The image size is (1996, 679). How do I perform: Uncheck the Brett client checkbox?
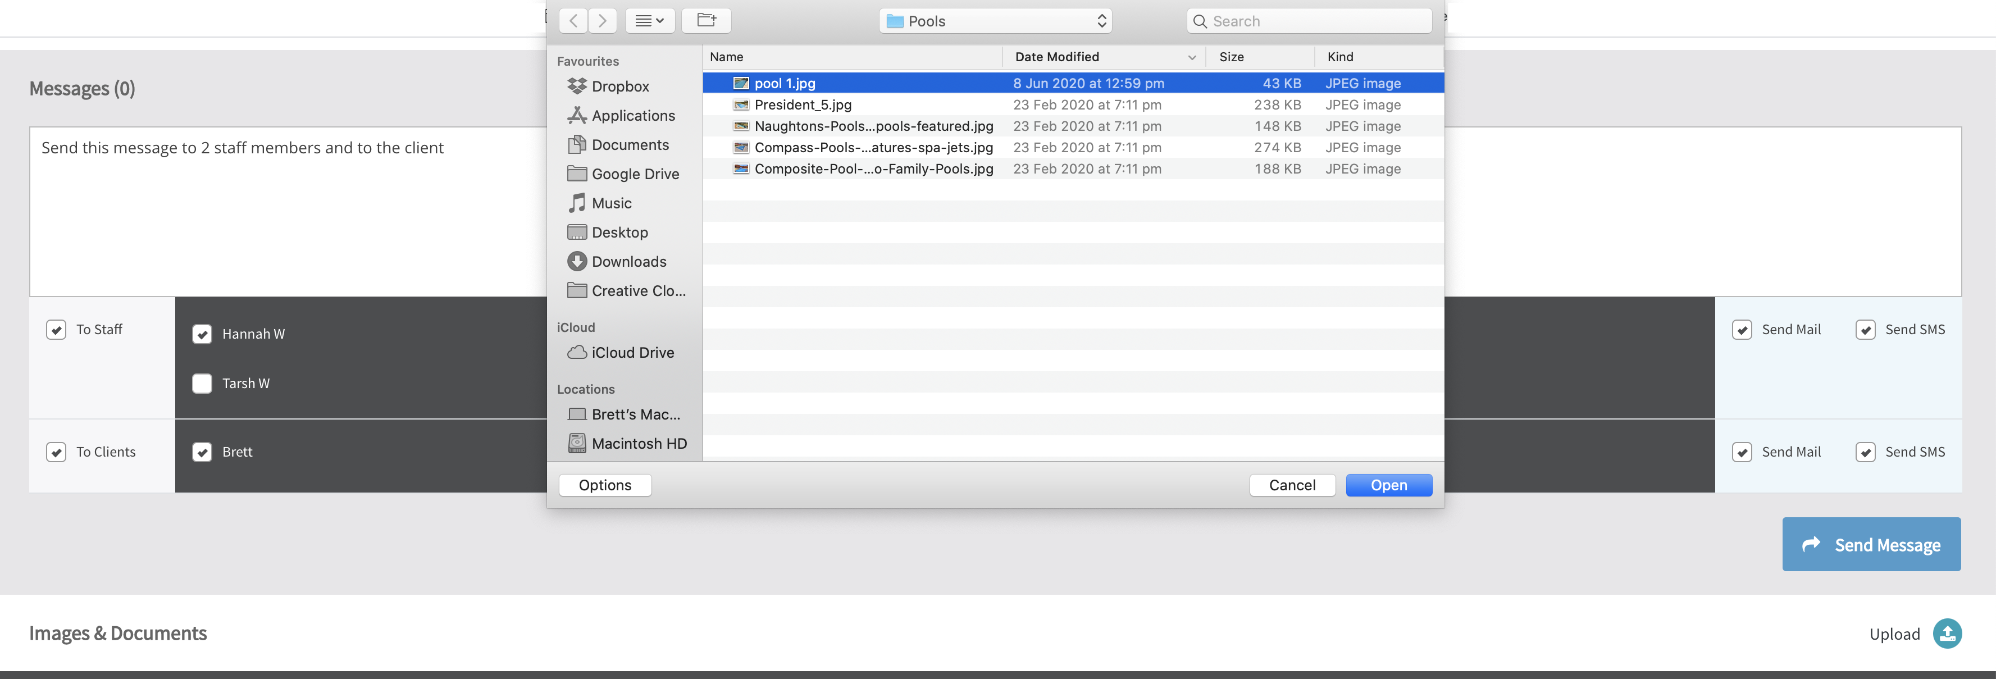202,453
